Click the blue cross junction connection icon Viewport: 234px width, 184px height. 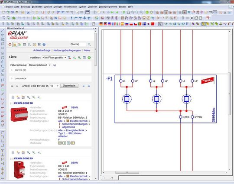pyautogui.click(x=84, y=18)
